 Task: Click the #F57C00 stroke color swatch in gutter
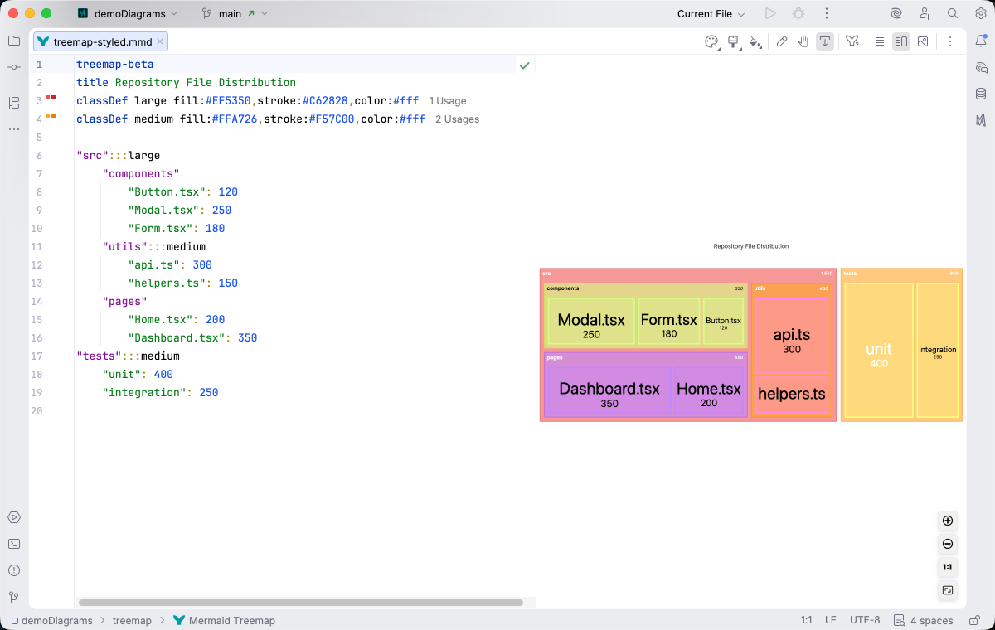[x=54, y=115]
